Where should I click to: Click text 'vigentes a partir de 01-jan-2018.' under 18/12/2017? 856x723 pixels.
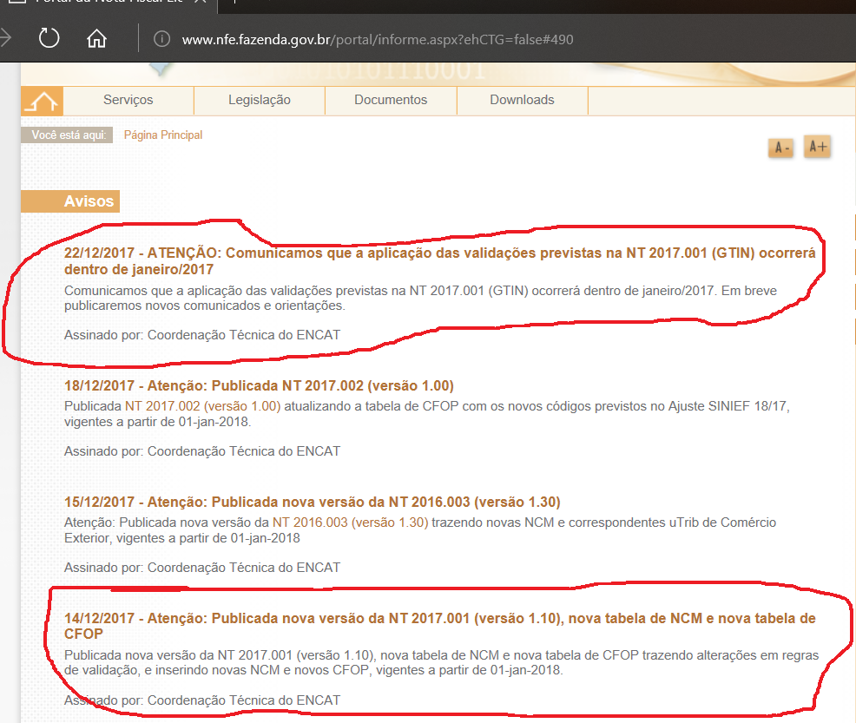tap(157, 422)
